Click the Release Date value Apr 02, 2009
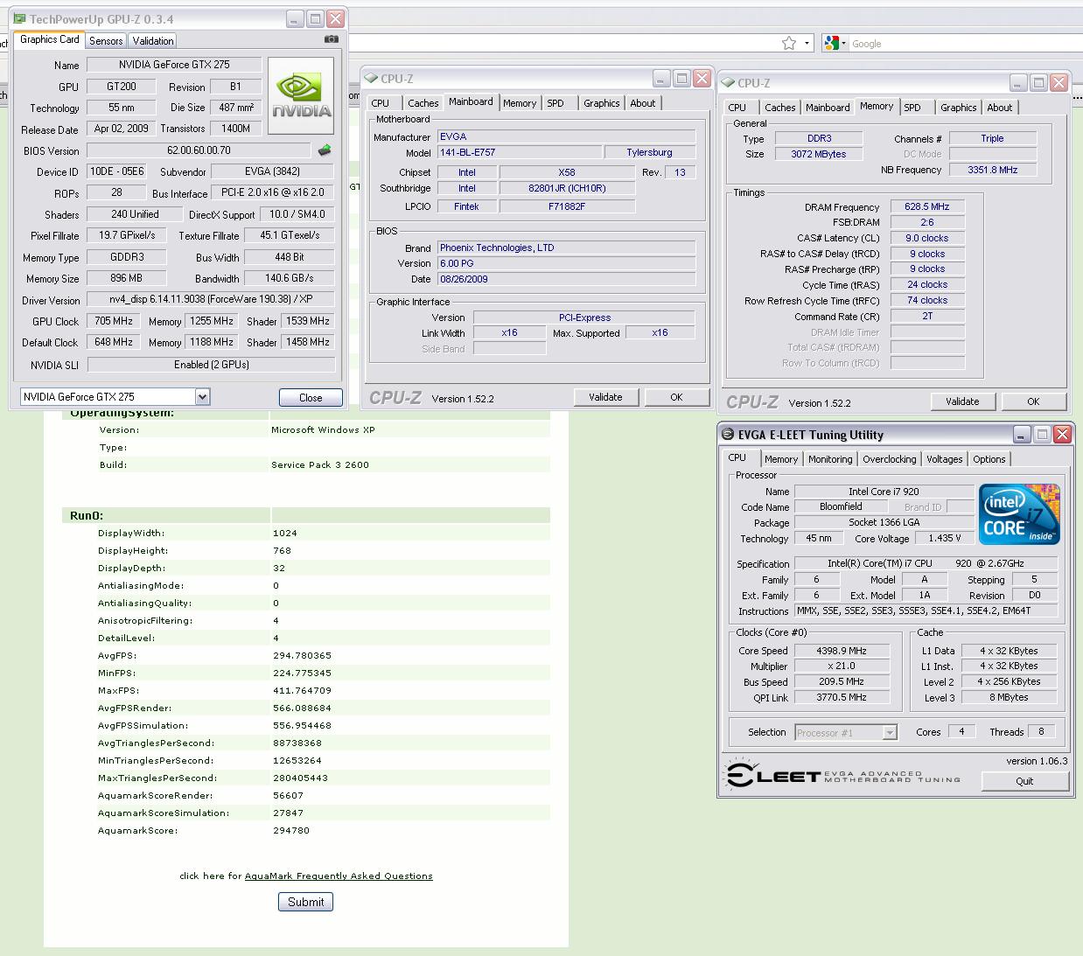Screen dimensions: 1083x956 click(121, 129)
